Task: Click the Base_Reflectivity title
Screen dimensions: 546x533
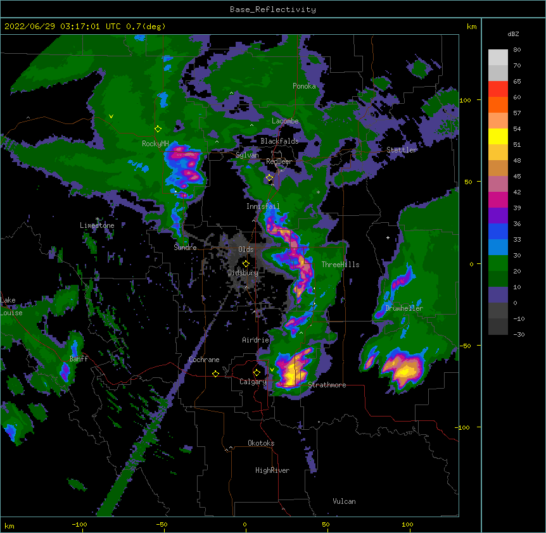Action: point(273,9)
